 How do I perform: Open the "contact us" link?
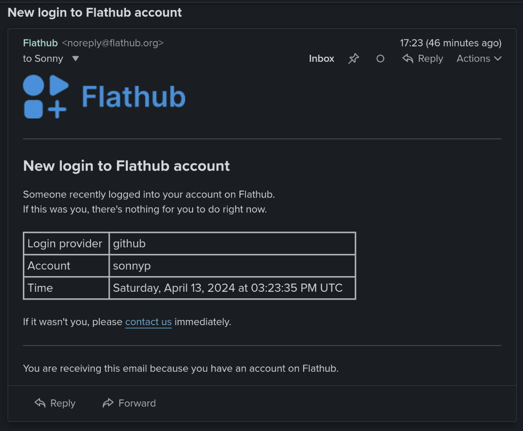tap(148, 322)
